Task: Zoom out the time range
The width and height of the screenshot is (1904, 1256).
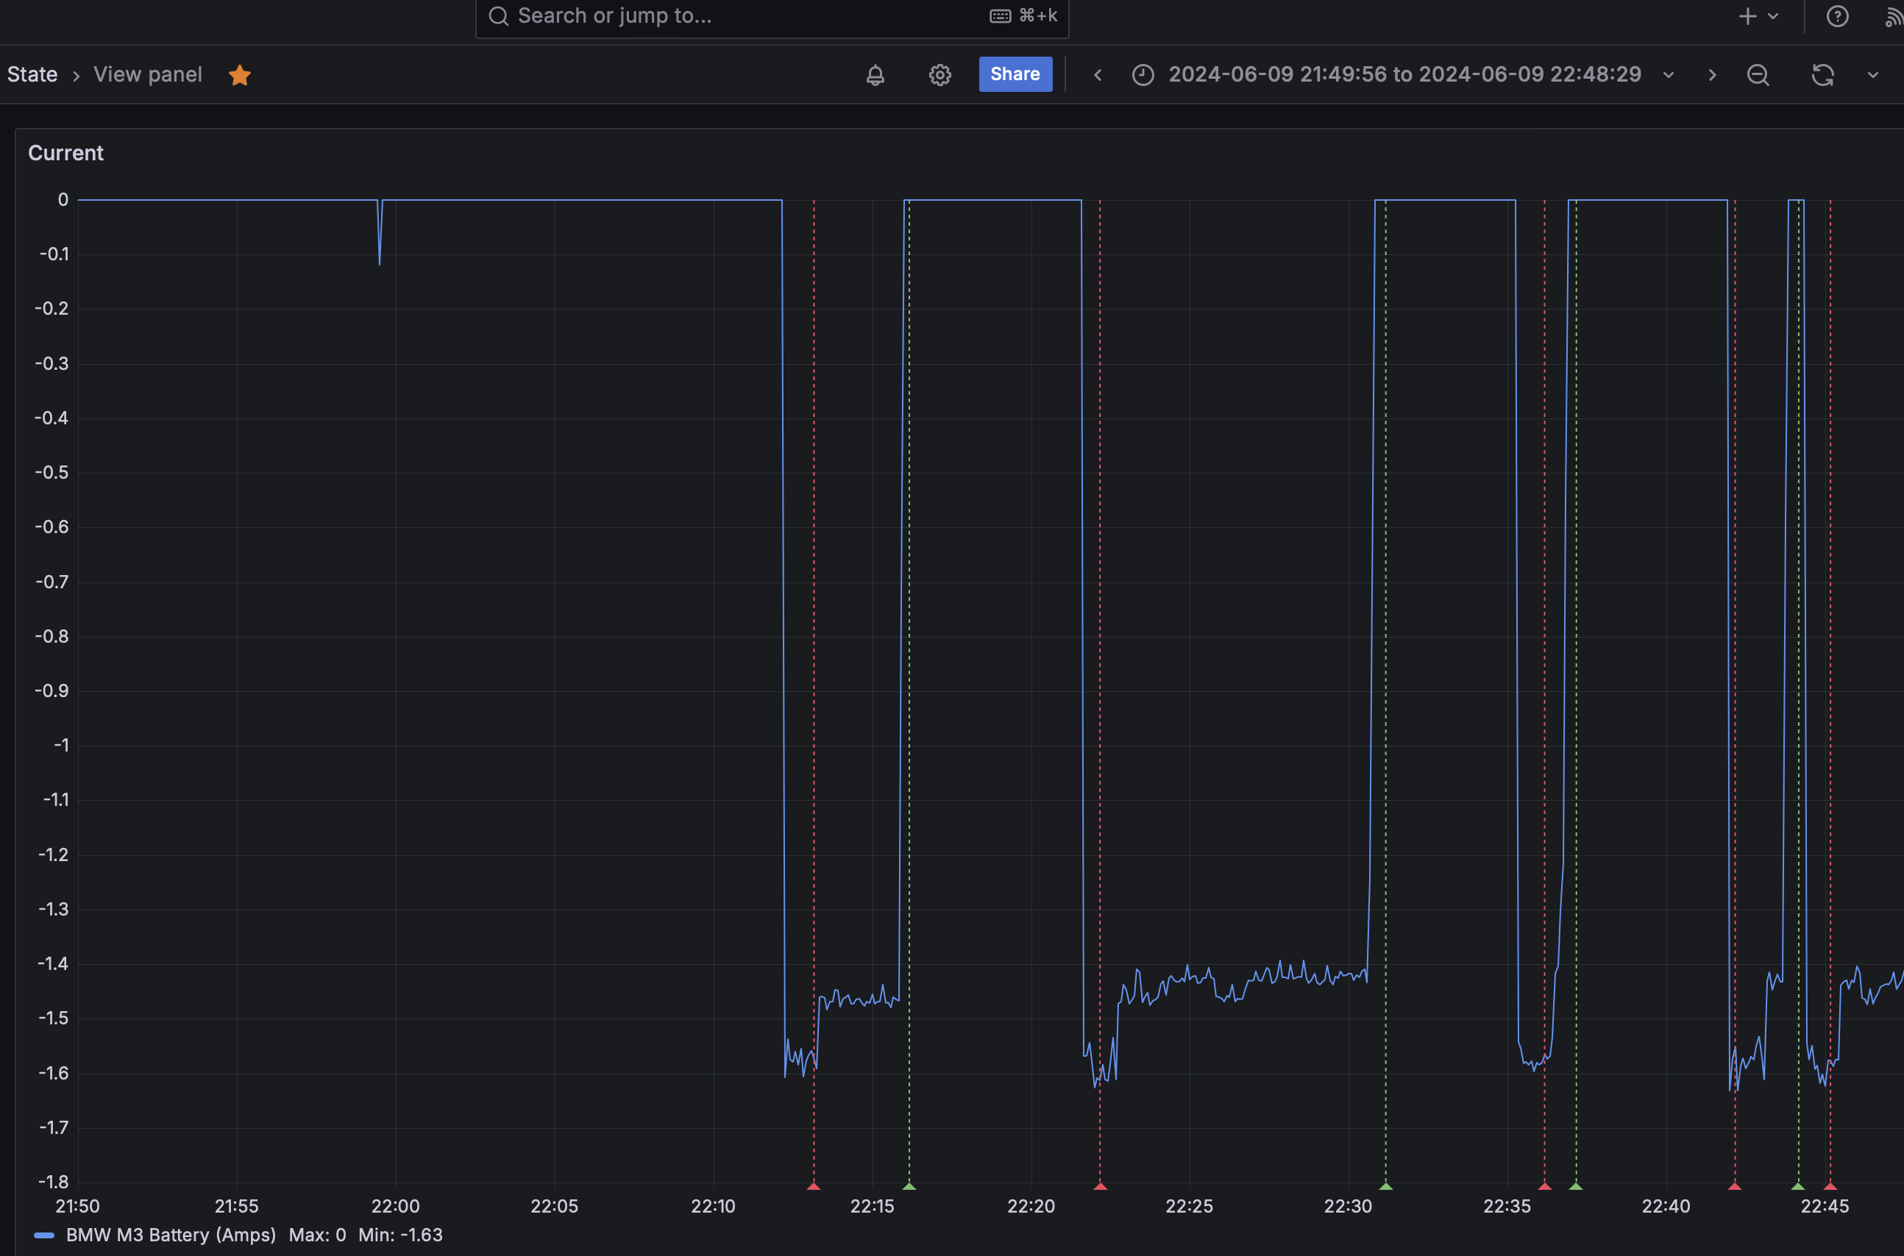Action: [x=1758, y=74]
